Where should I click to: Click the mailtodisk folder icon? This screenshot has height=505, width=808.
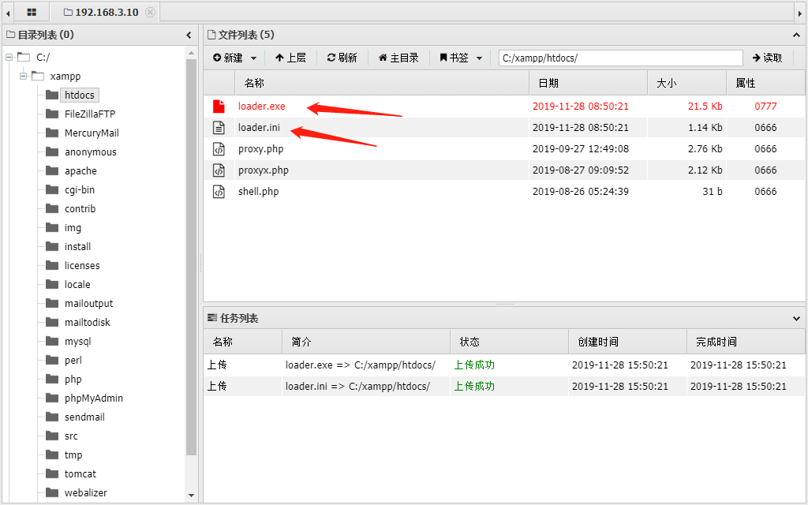pos(52,322)
